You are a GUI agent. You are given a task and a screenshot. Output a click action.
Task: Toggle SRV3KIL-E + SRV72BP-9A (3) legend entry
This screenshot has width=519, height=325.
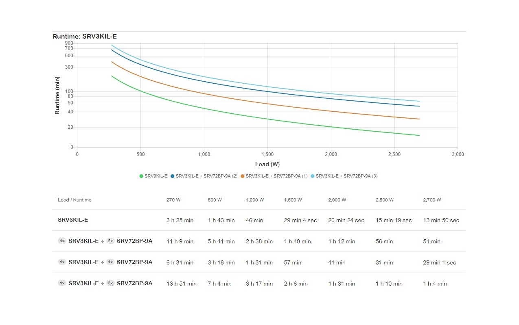(x=344, y=176)
